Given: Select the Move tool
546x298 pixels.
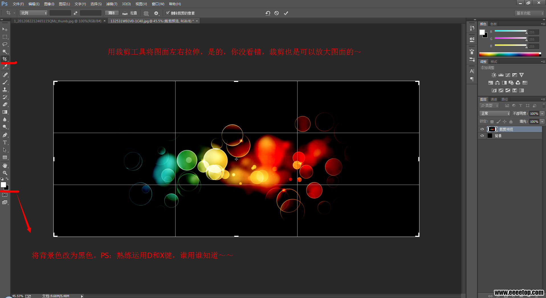Looking at the screenshot, I should tap(5, 29).
